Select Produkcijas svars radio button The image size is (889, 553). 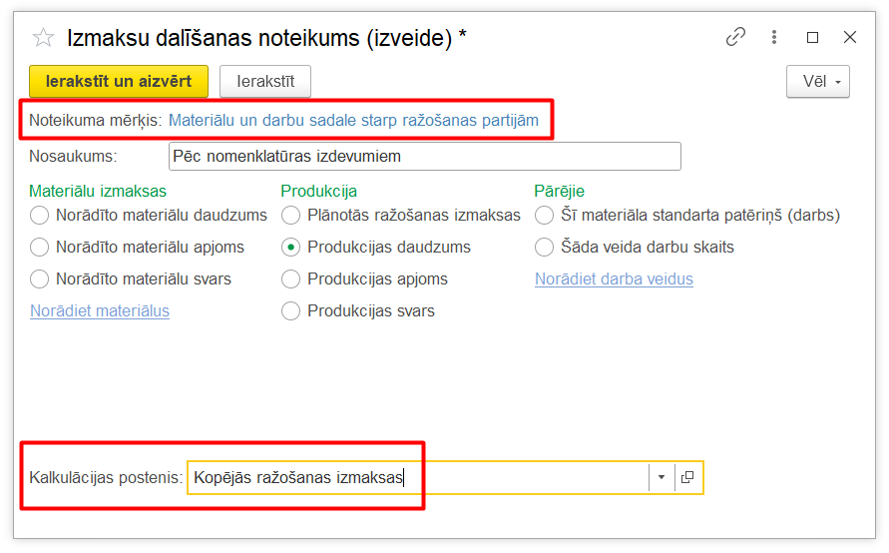(291, 311)
